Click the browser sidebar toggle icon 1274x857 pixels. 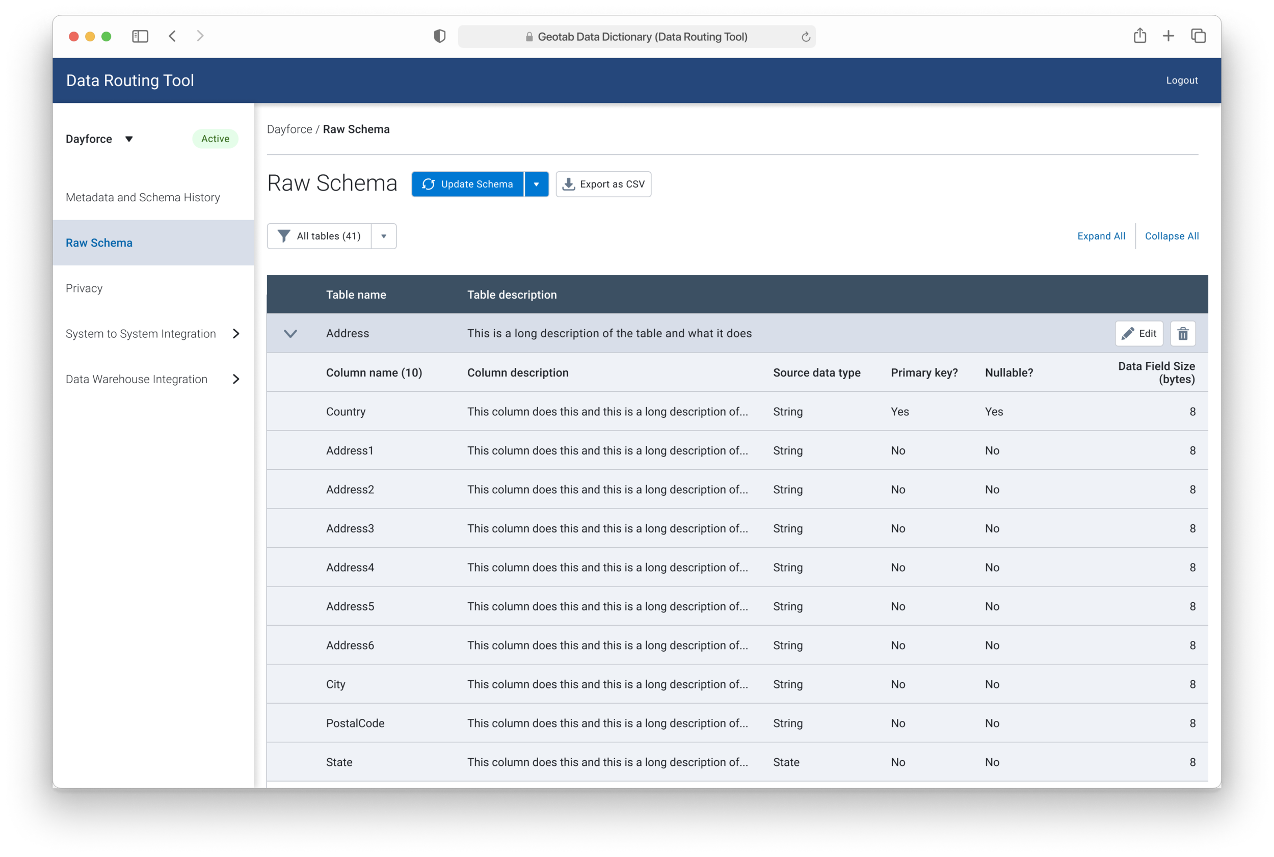tap(140, 36)
